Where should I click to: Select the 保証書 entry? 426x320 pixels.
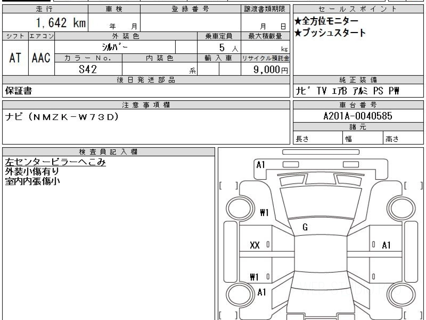pyautogui.click(x=18, y=91)
